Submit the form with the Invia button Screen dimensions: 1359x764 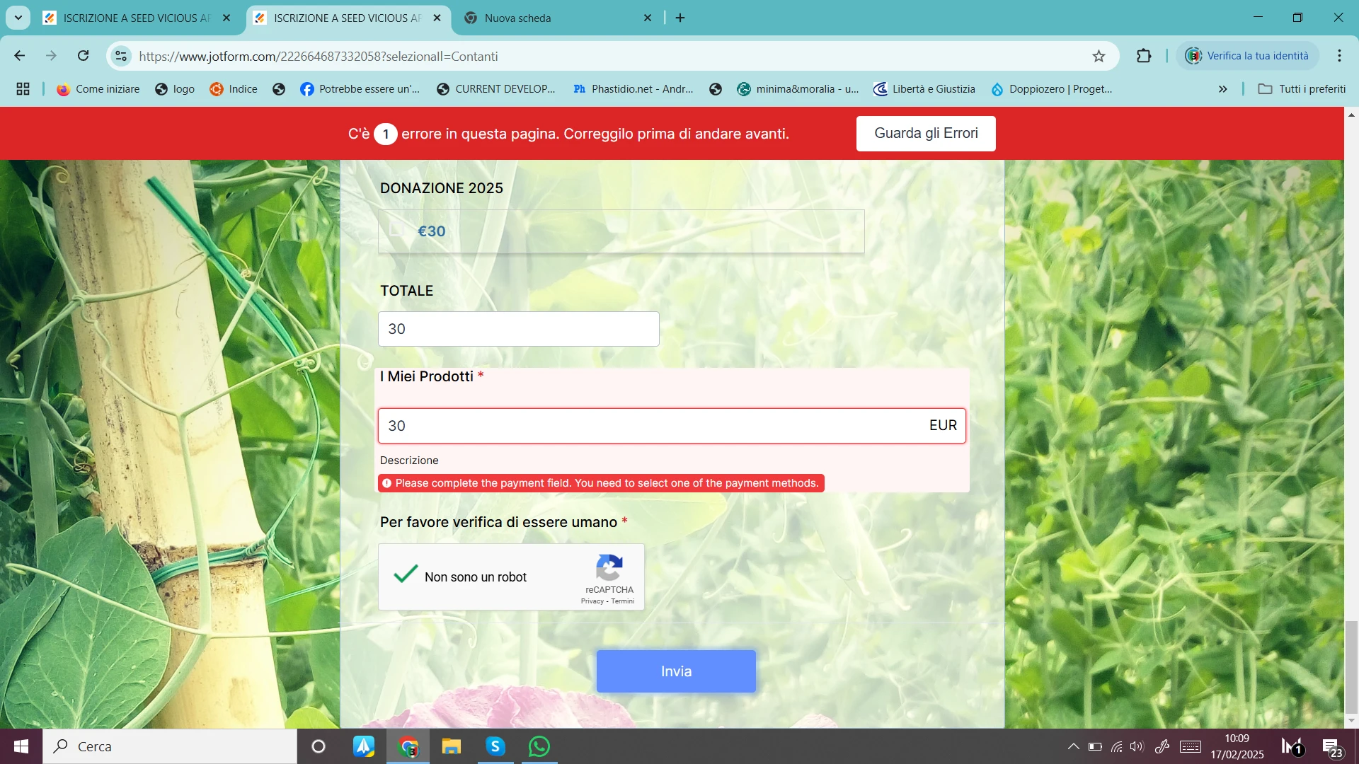675,671
